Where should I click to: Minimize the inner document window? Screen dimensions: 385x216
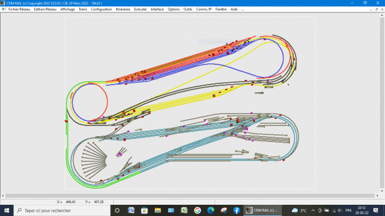tap(371, 9)
